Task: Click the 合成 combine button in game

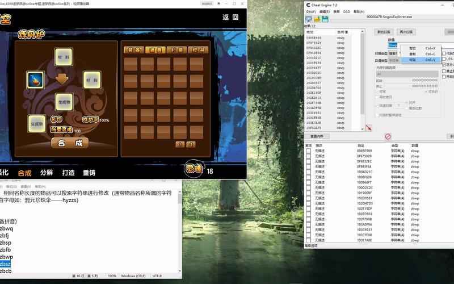Action: [x=69, y=143]
